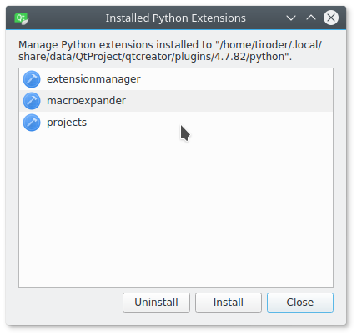Viewport: 357px width, 336px height.
Task: Click the Uninstall button
Action: (156, 303)
